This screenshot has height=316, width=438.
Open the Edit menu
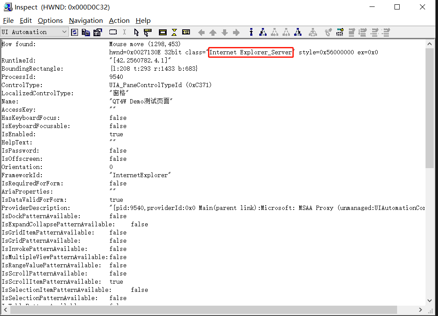[26, 21]
